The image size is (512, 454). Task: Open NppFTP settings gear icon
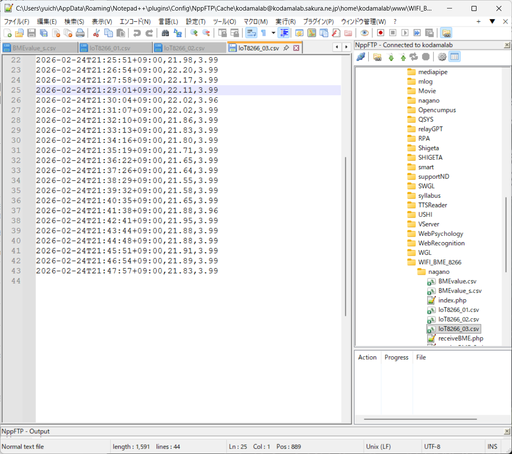[x=442, y=57]
